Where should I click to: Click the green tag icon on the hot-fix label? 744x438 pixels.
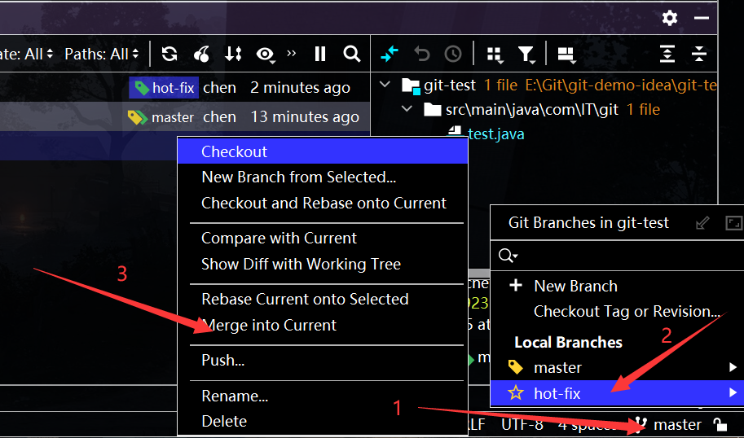coord(142,88)
